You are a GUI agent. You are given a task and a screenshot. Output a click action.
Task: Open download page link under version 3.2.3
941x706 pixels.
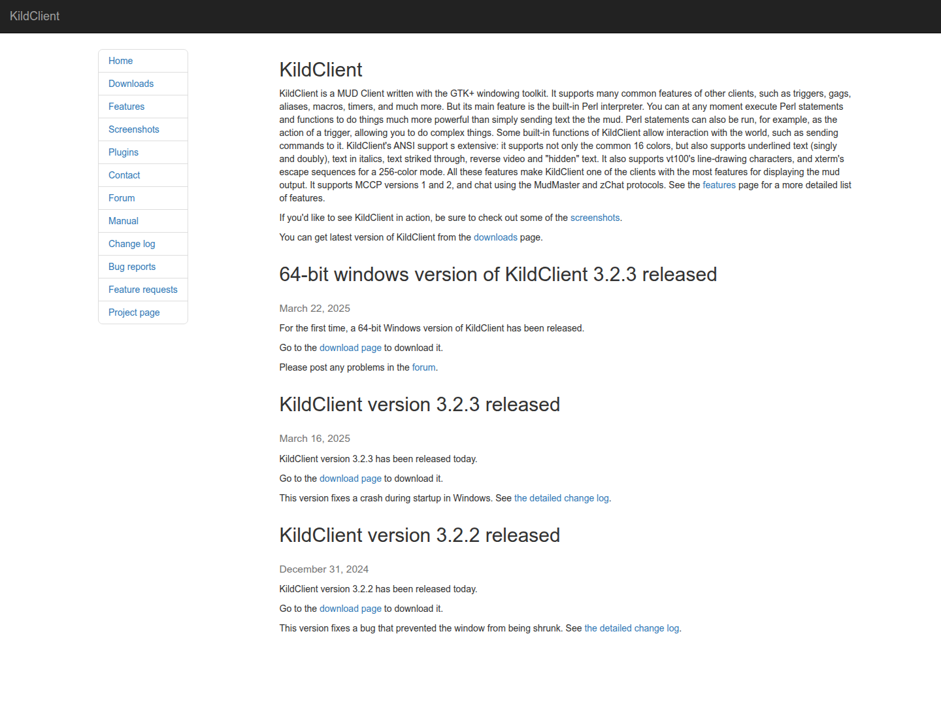[350, 479]
